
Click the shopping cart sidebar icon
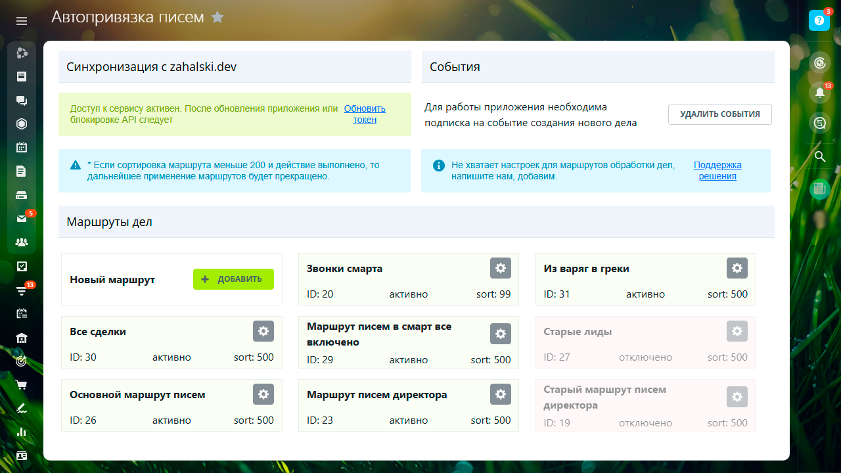pyautogui.click(x=22, y=385)
